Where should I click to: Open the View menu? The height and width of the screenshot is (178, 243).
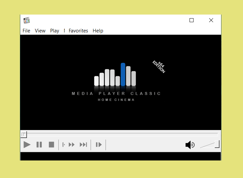[40, 31]
